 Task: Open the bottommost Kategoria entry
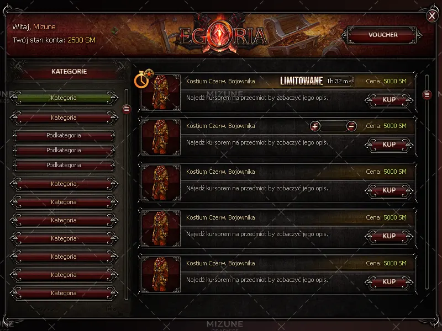(64, 293)
